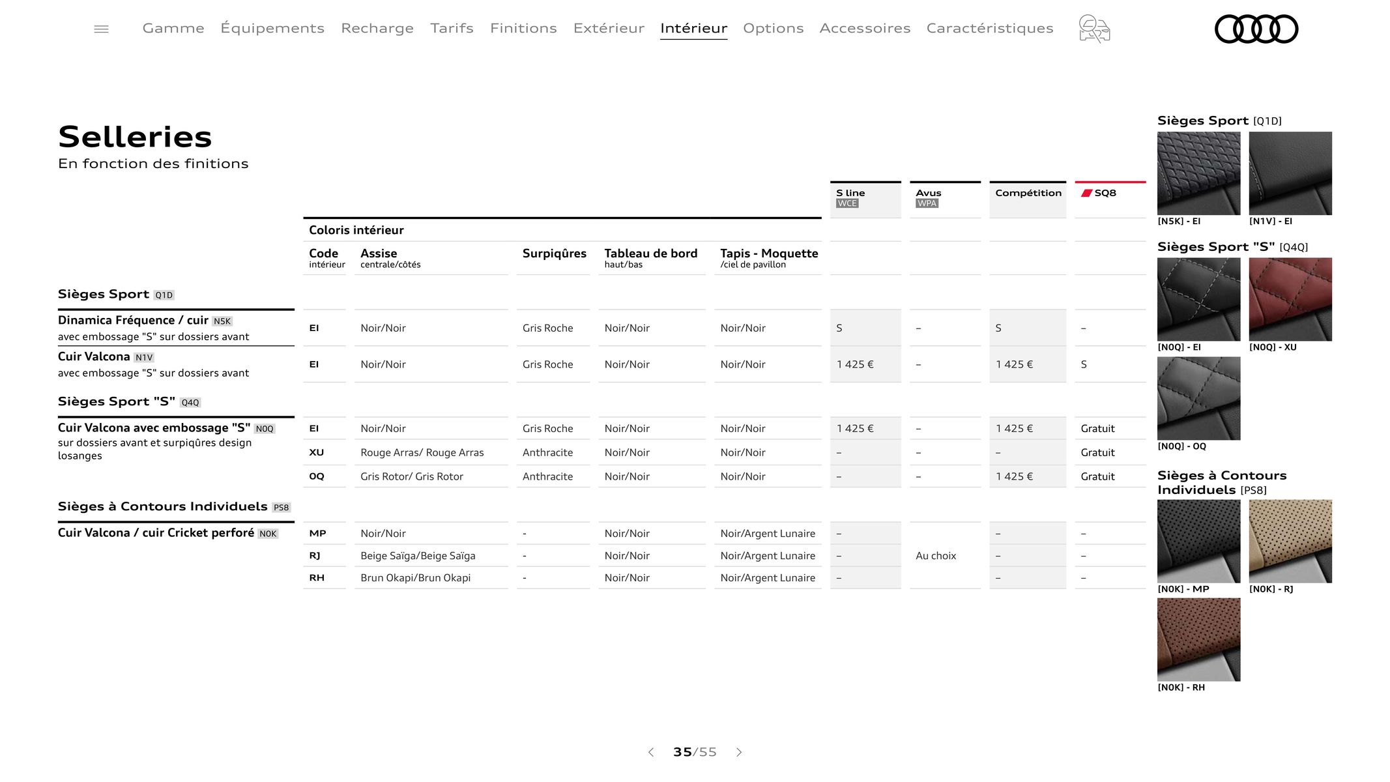The width and height of the screenshot is (1390, 782).
Task: Click 'Gratuit' in the XU row
Action: click(x=1097, y=452)
